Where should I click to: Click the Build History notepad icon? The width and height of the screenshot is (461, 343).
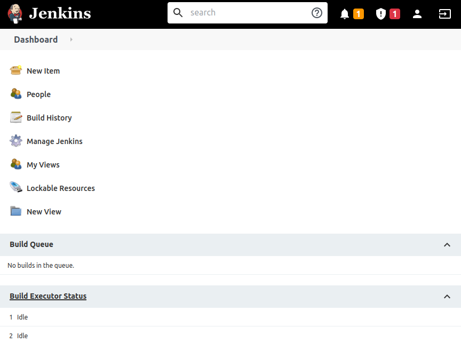[16, 117]
